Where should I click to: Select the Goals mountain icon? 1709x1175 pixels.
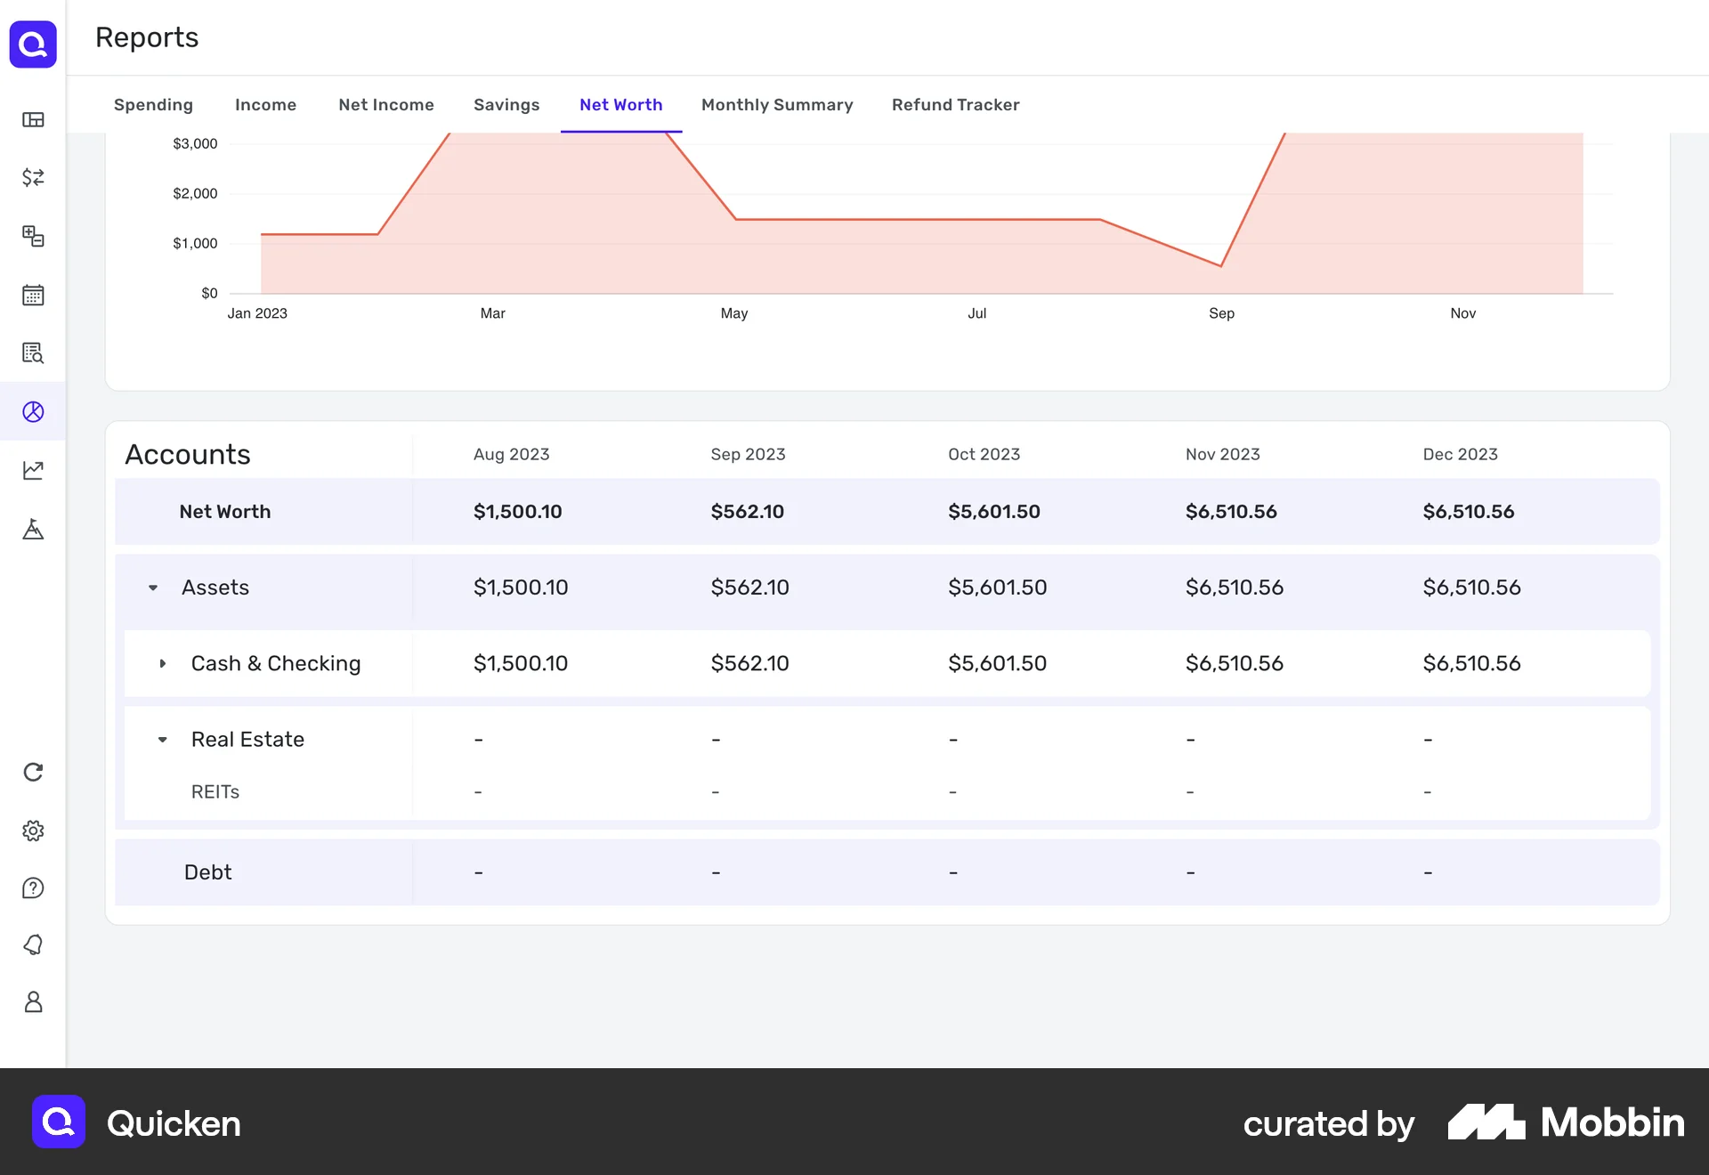[x=33, y=530]
